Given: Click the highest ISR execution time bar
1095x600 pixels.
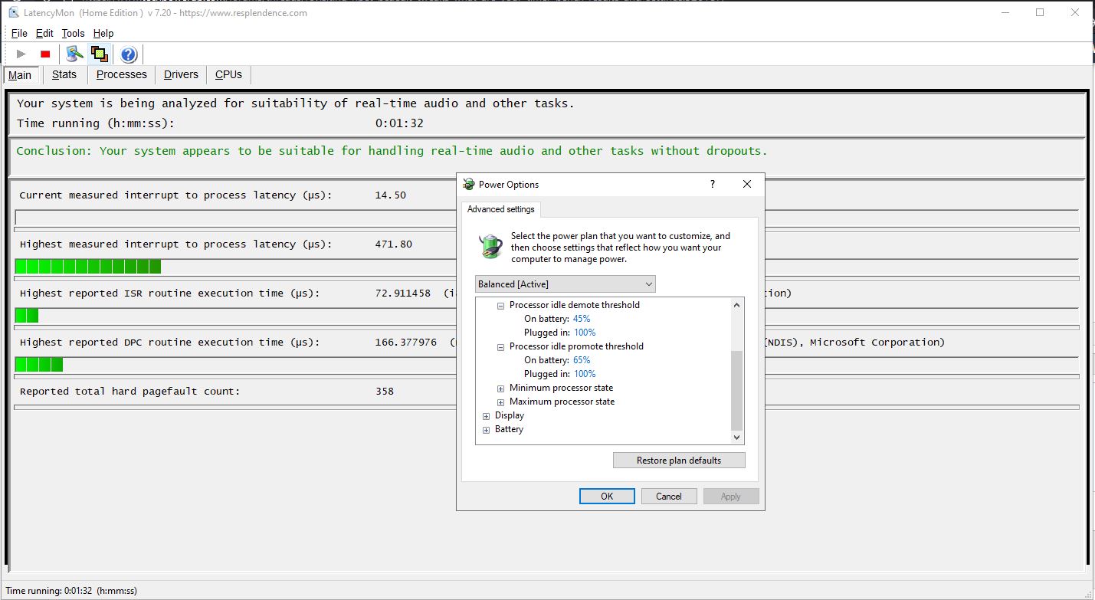Looking at the screenshot, I should coord(27,316).
